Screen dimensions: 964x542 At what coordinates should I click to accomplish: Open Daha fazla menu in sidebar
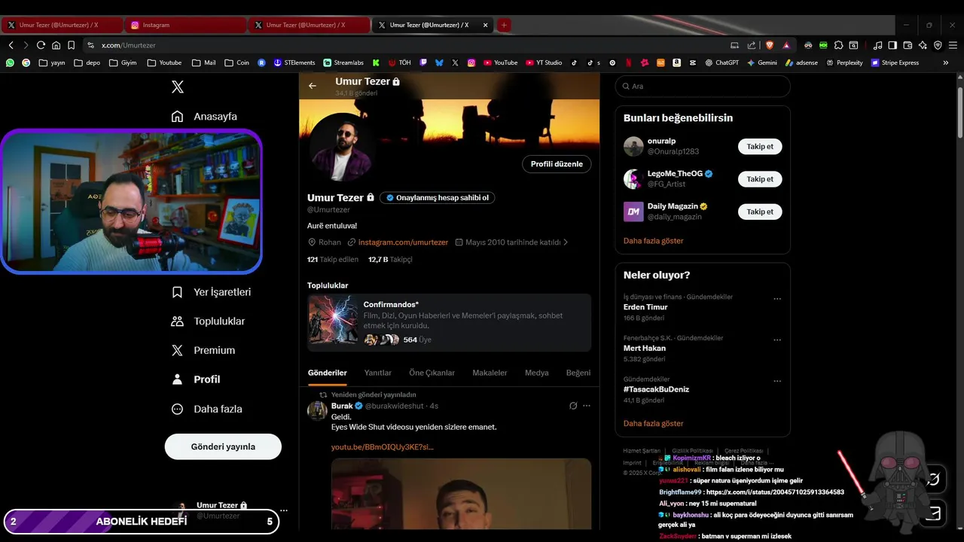tap(207, 409)
